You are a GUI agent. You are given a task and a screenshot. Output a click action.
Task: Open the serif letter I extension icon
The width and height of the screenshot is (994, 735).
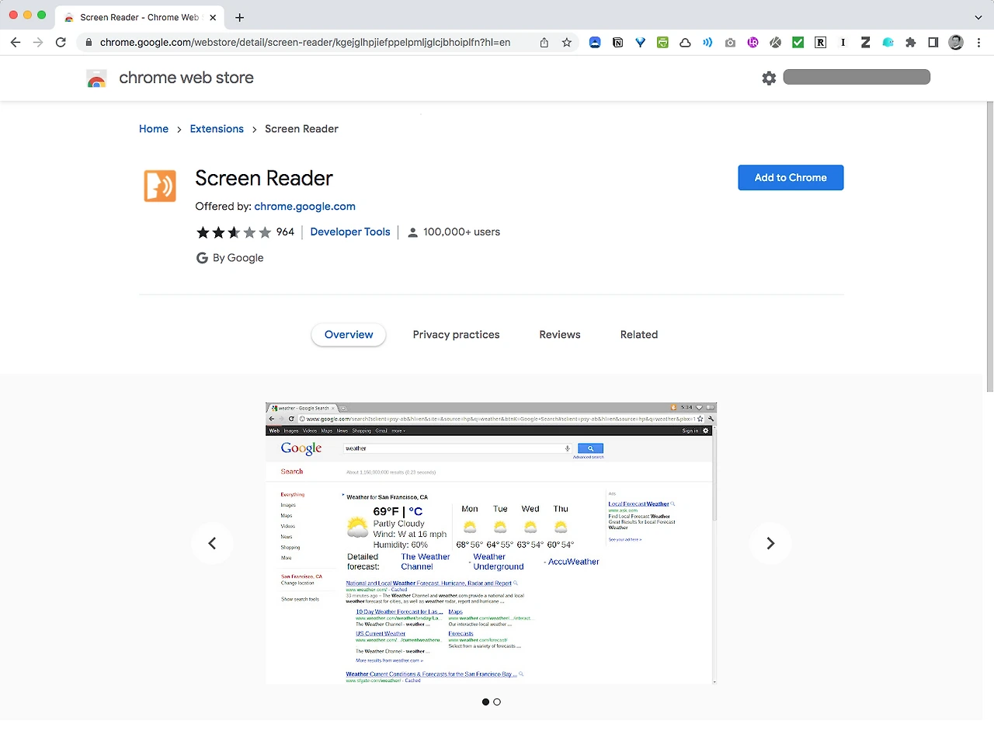(x=843, y=43)
